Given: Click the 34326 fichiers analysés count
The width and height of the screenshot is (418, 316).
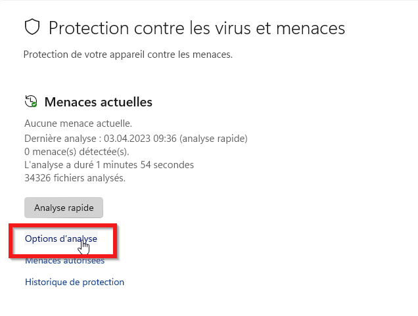Looking at the screenshot, I should (75, 177).
